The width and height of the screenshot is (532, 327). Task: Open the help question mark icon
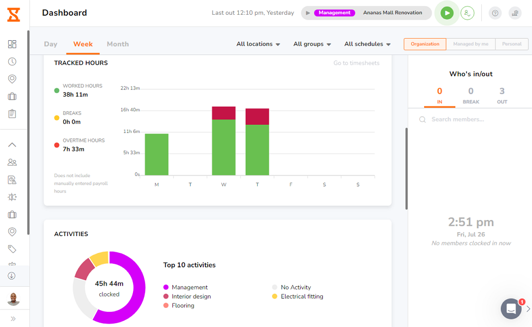(495, 13)
